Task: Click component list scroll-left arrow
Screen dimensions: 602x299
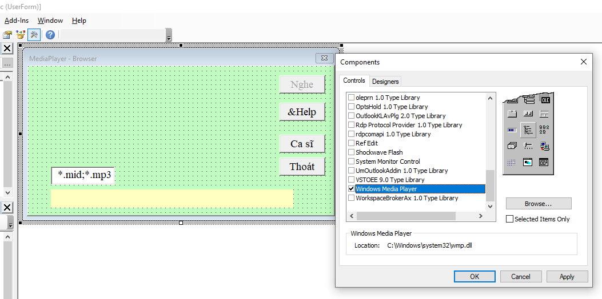Action: (x=352, y=216)
